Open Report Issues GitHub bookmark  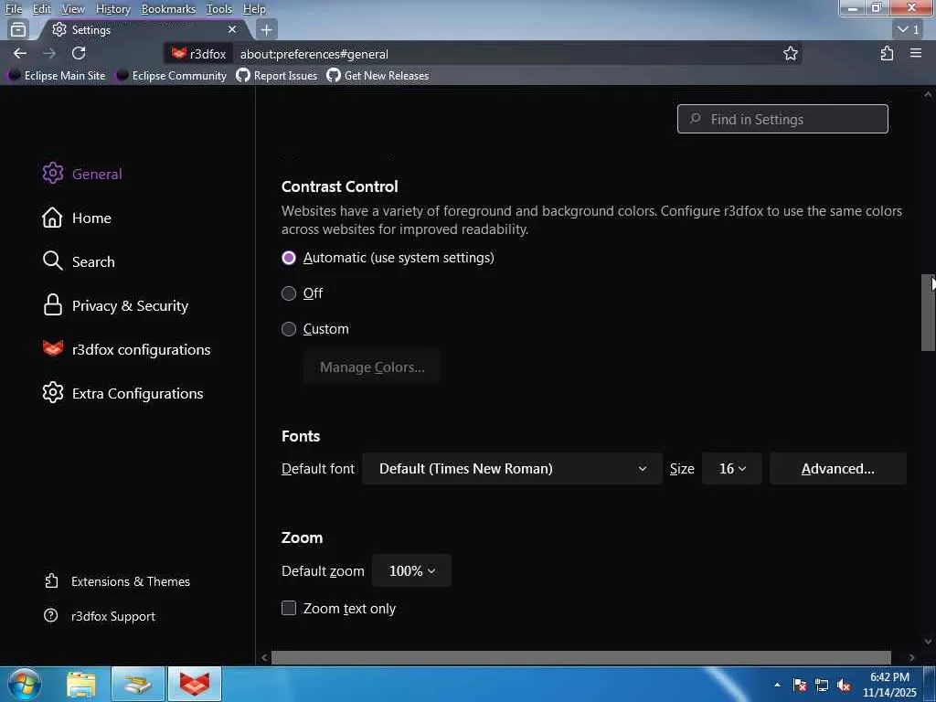tap(276, 76)
